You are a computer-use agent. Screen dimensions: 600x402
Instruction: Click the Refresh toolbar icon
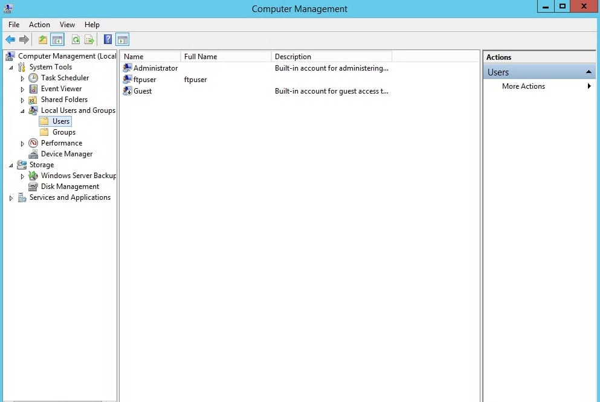[x=76, y=39]
